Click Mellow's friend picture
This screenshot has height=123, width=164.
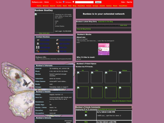[x=125, y=77]
